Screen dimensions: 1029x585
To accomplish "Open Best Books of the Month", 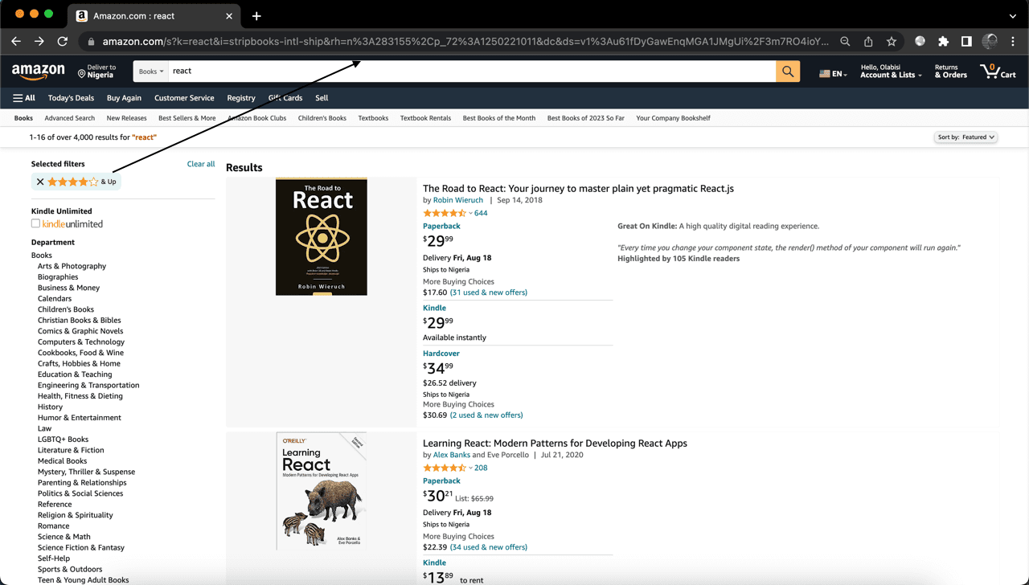I will [499, 118].
